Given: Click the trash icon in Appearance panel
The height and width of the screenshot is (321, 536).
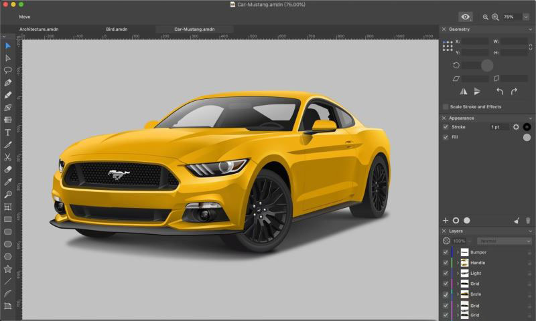Looking at the screenshot, I should pos(528,221).
